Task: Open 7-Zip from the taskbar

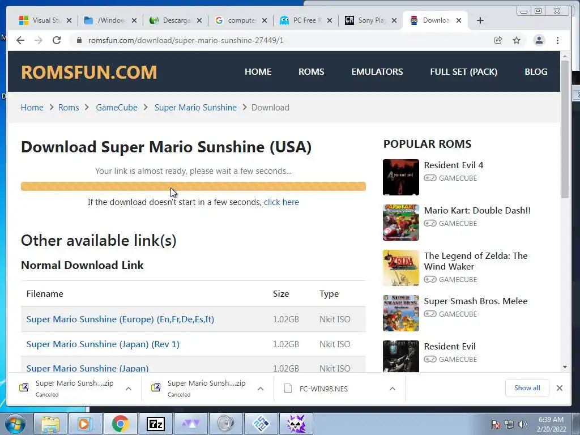Action: 155,424
